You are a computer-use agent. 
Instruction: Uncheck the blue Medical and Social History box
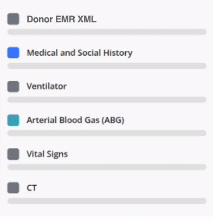(13, 53)
